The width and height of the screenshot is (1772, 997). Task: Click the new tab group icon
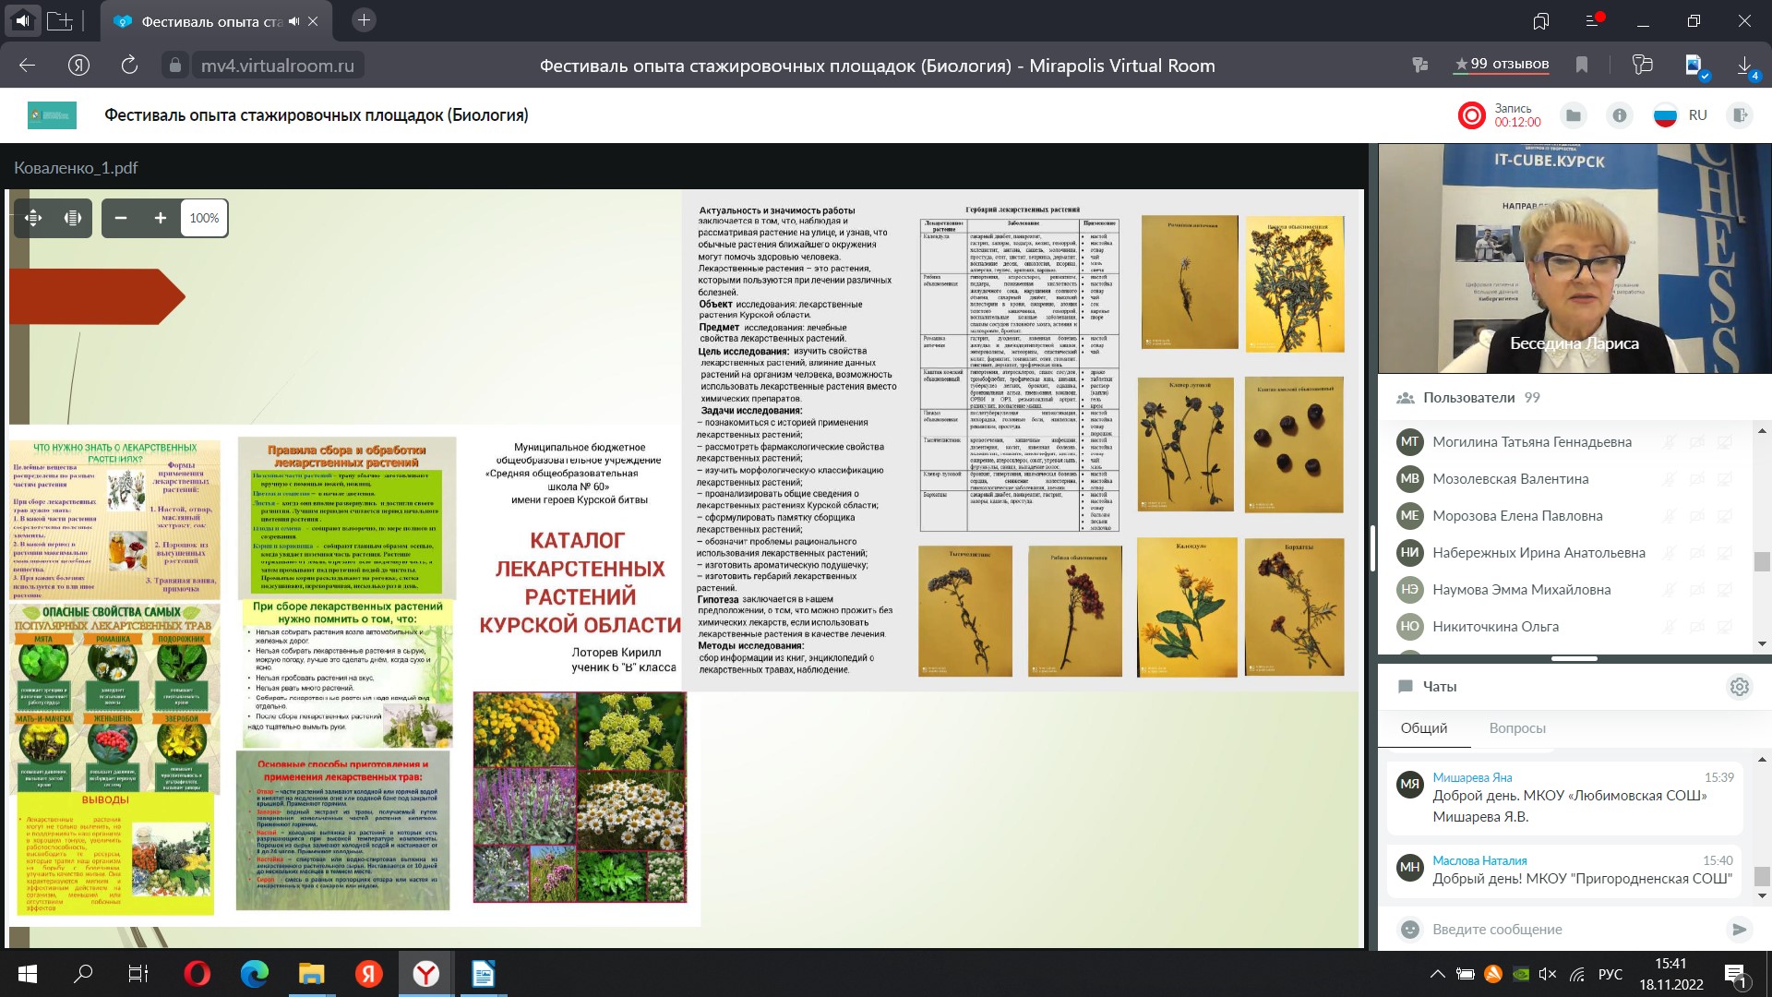coord(60,20)
